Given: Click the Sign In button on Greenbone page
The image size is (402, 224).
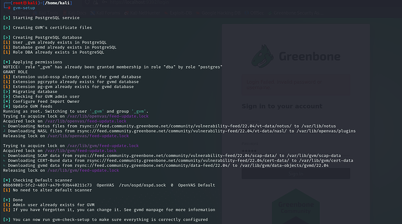Looking at the screenshot, I should coord(296,173).
